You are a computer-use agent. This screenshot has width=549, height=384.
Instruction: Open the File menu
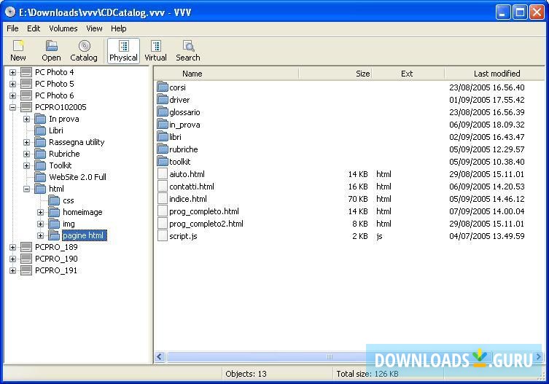[12, 28]
